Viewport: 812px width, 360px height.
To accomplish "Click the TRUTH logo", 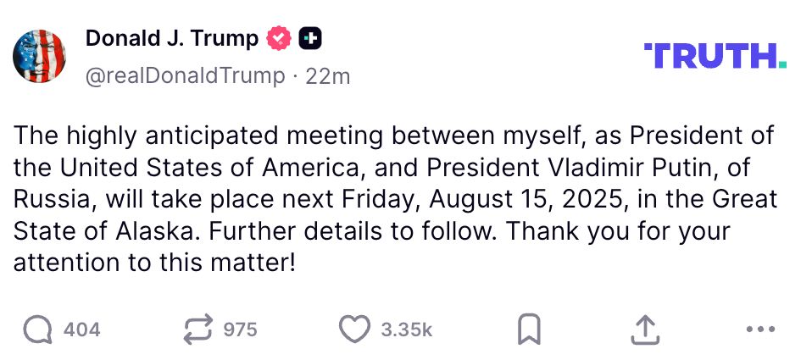I will pyautogui.click(x=715, y=57).
